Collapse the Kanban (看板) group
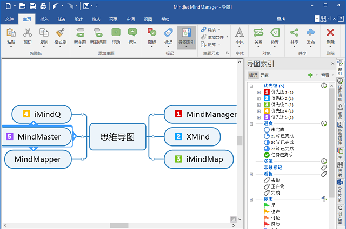The width and height of the screenshot is (346, 229). tap(251, 174)
